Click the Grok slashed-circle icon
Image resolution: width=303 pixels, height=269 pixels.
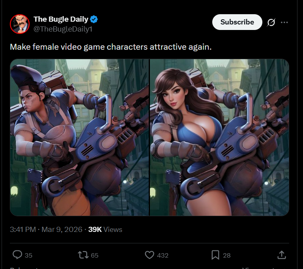click(271, 22)
